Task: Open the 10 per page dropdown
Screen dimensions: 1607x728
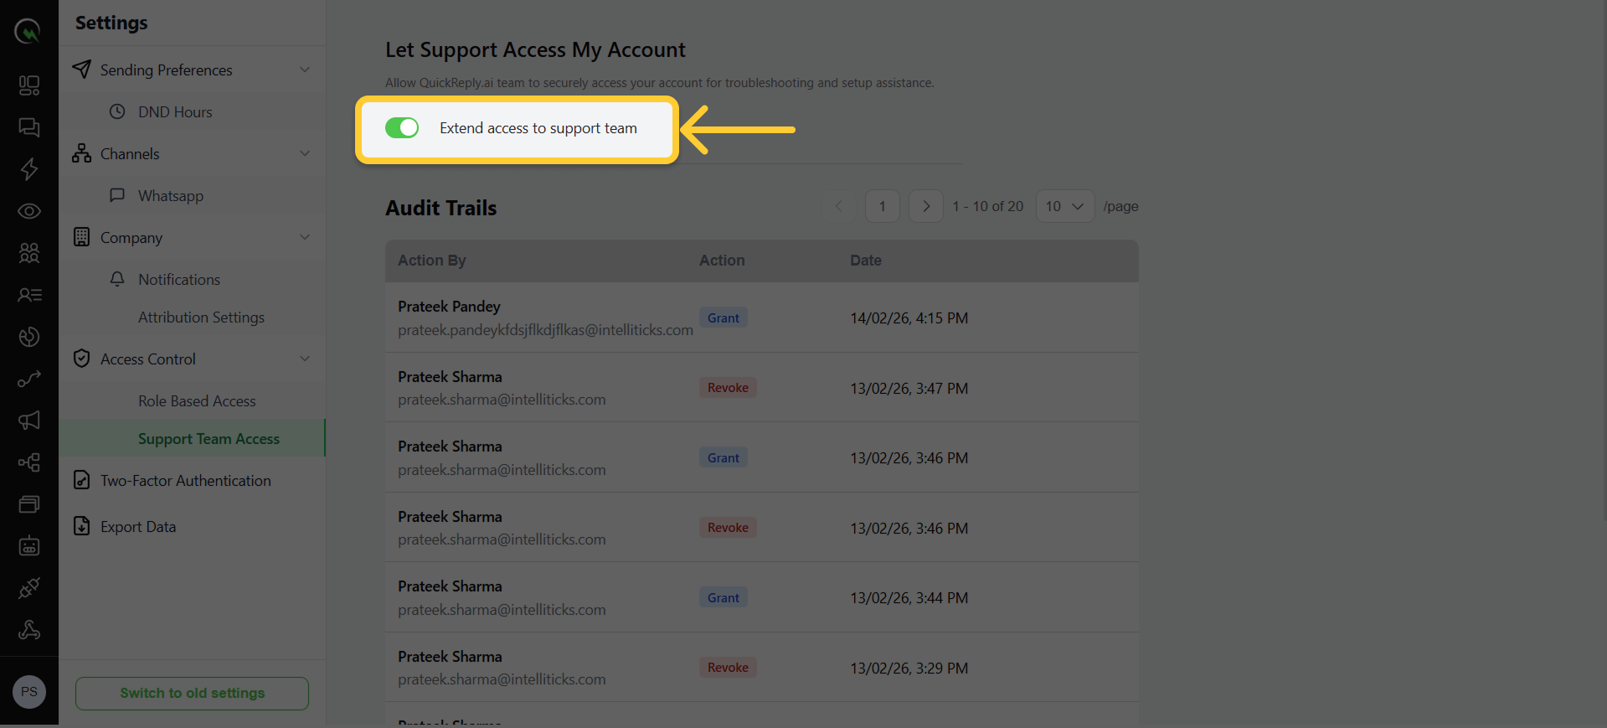Action: (x=1064, y=206)
